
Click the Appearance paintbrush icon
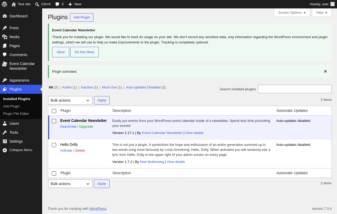(5, 80)
